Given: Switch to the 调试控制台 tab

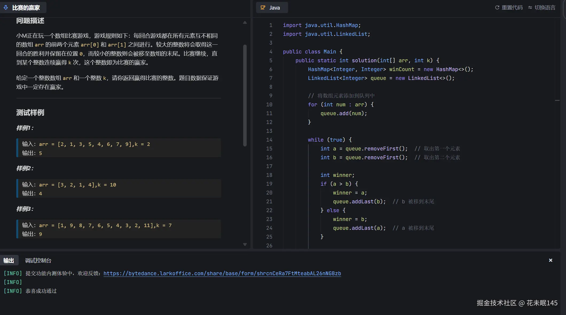Looking at the screenshot, I should click(x=38, y=260).
